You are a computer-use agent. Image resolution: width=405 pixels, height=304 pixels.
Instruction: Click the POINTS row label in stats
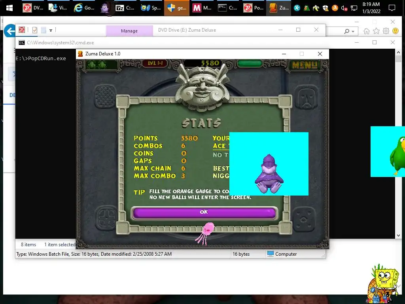tap(146, 138)
